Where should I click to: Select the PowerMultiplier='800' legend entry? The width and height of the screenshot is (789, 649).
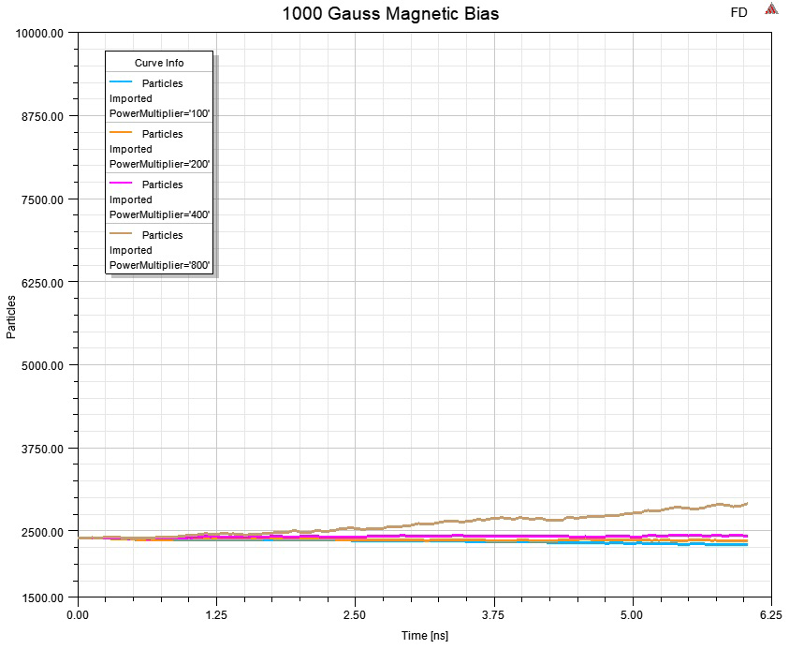pos(161,265)
